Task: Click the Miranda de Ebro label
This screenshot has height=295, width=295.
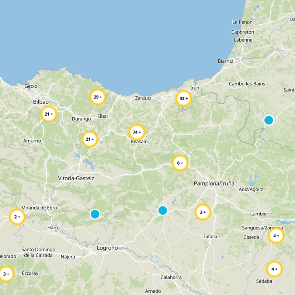Action: click(39, 208)
